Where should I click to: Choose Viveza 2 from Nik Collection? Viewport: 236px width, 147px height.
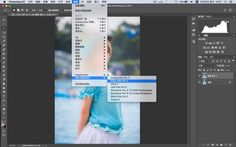point(115,100)
